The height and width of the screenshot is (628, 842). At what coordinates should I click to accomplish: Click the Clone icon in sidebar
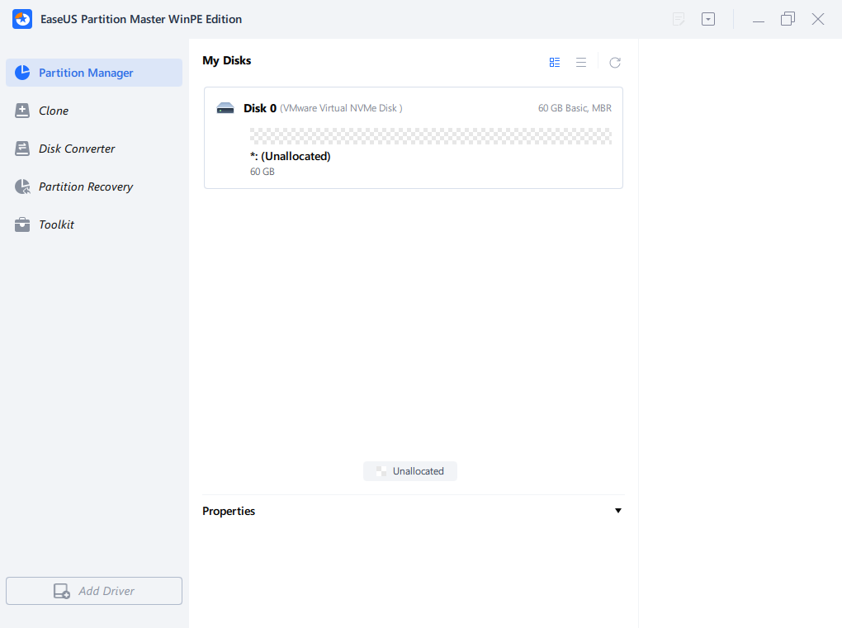coord(22,111)
